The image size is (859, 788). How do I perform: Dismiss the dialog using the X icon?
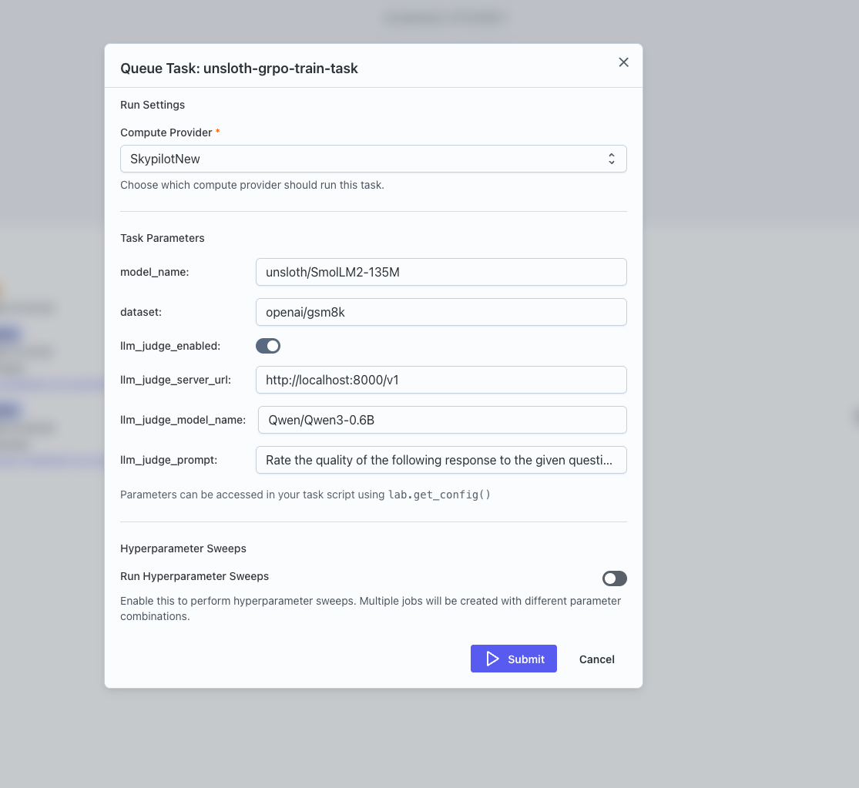(623, 62)
